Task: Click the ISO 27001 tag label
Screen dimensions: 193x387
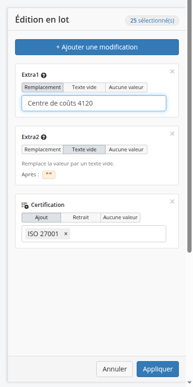Action: click(43, 234)
